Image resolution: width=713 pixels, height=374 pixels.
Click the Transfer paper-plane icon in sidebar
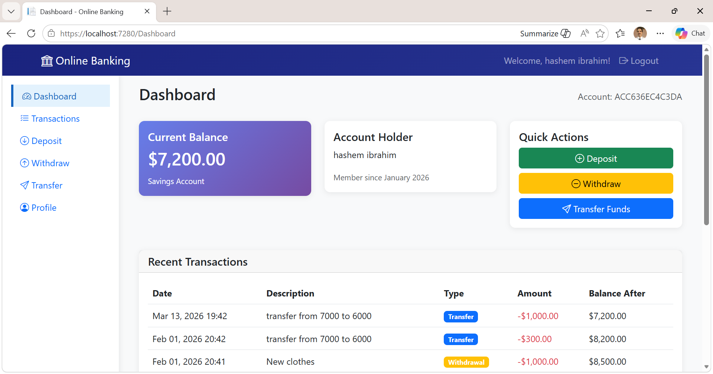point(25,185)
